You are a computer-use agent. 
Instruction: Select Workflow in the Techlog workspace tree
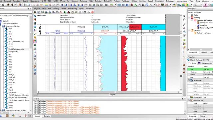tap(203, 25)
